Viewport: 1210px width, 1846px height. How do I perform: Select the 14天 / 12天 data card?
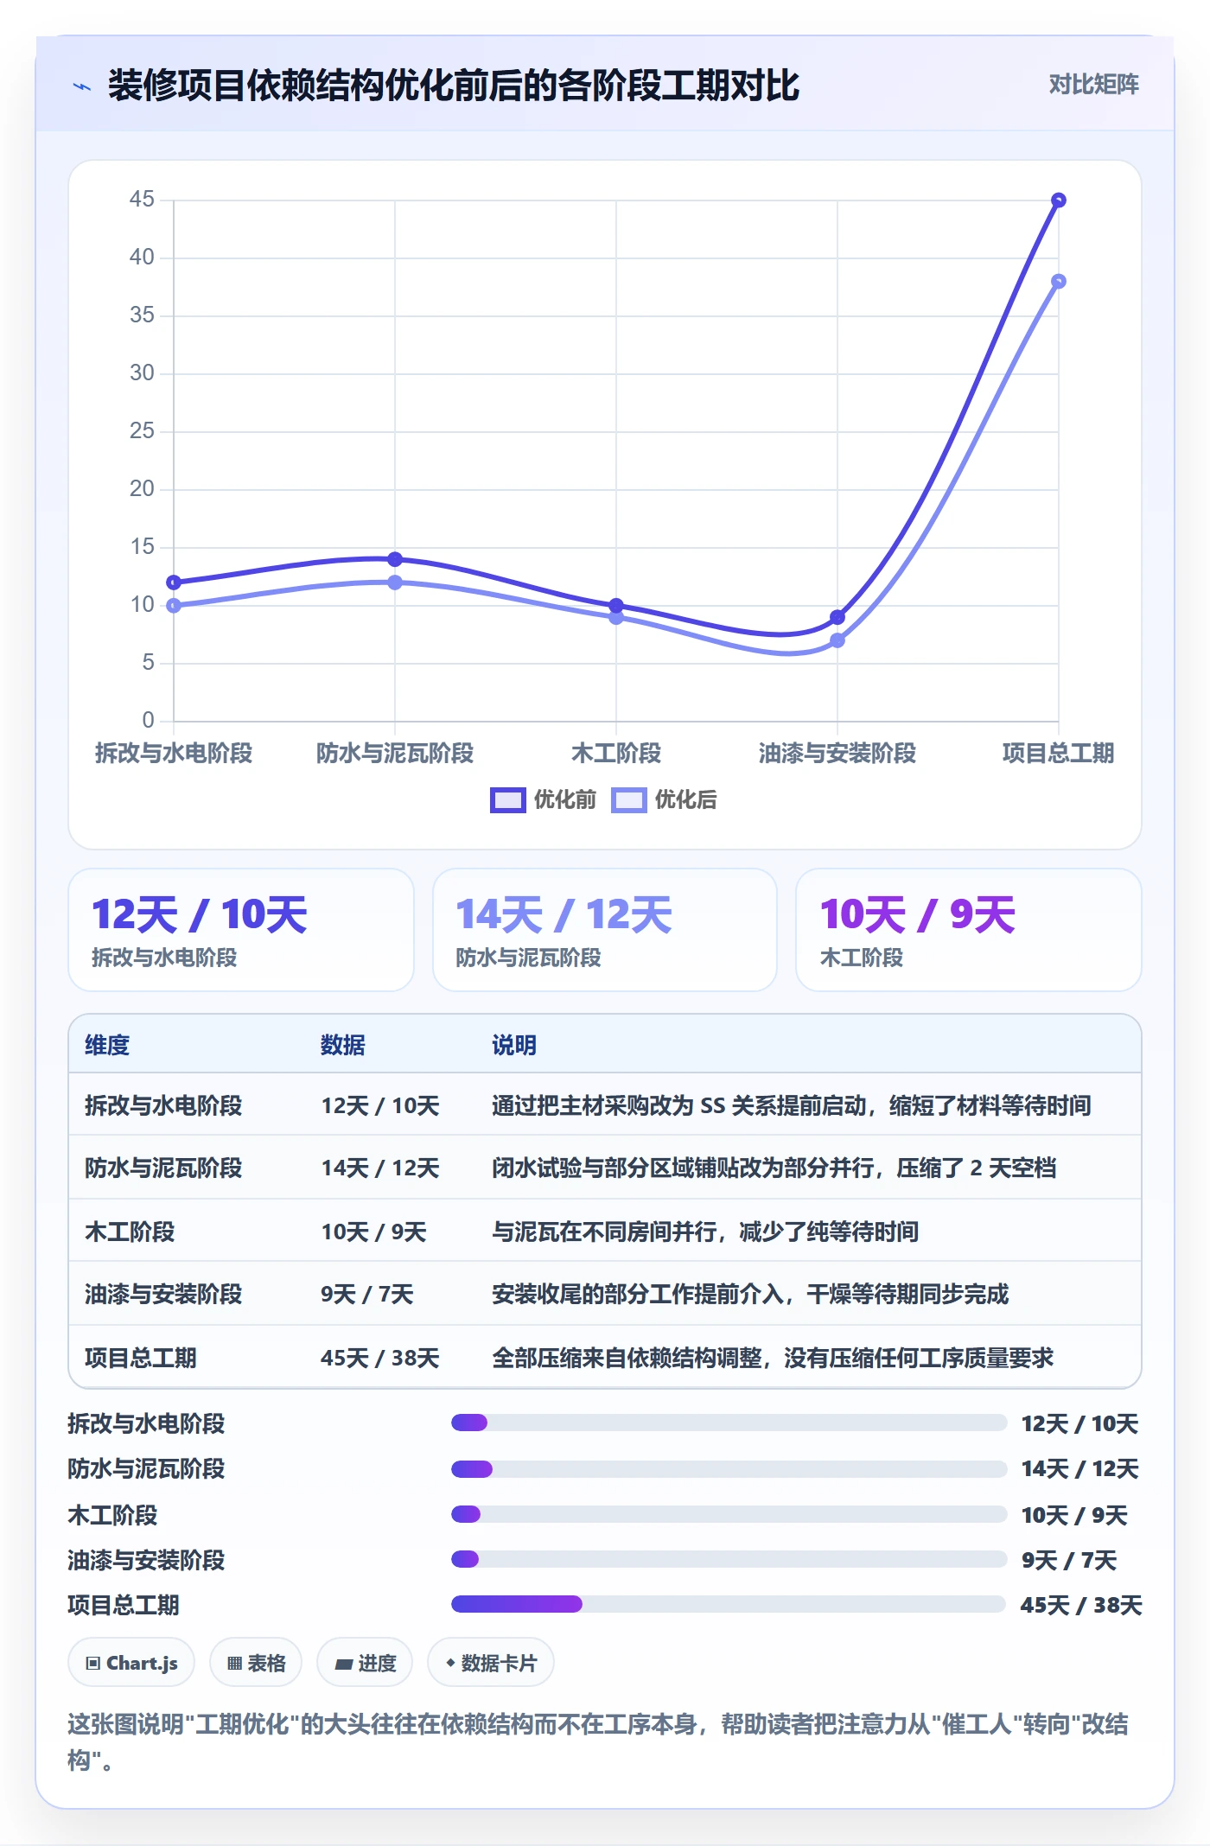(x=605, y=930)
